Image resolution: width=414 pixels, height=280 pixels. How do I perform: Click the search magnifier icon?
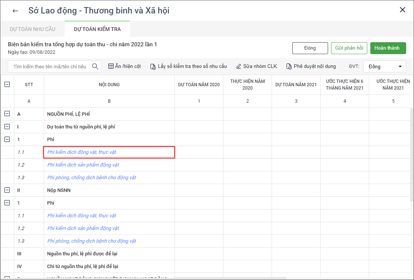coord(95,66)
